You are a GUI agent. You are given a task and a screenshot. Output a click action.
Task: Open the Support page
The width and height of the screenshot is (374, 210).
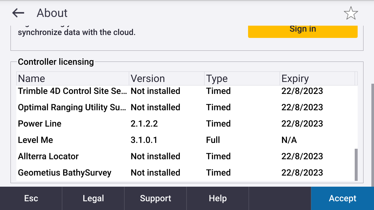(x=155, y=198)
